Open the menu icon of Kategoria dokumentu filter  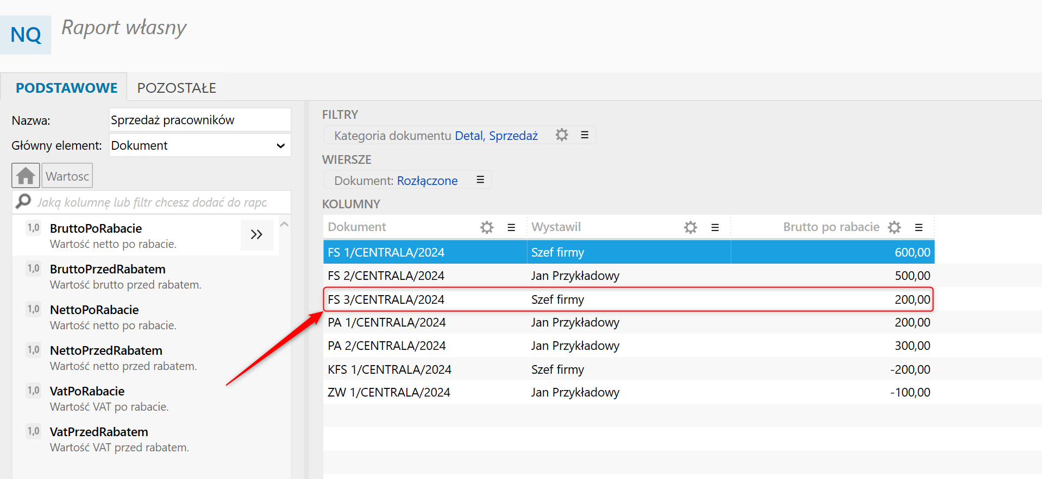[x=585, y=135]
